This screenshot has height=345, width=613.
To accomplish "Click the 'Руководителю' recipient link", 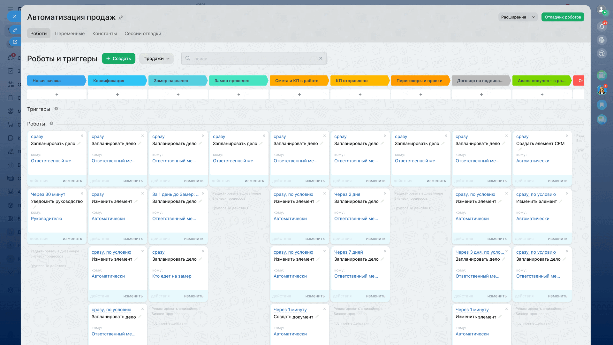I will [47, 218].
